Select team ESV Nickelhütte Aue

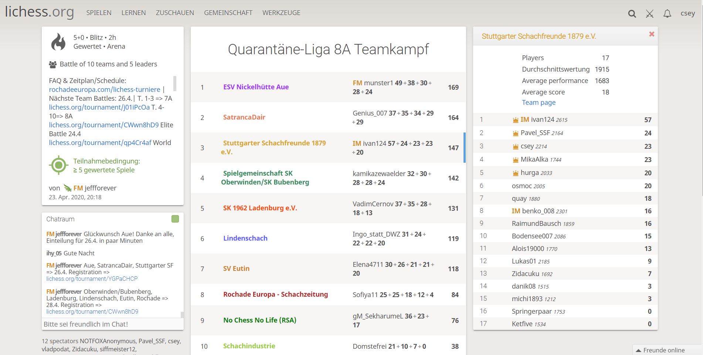pyautogui.click(x=256, y=87)
